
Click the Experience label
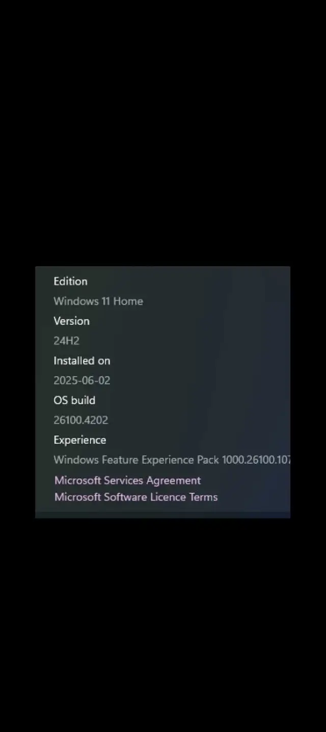pos(80,440)
